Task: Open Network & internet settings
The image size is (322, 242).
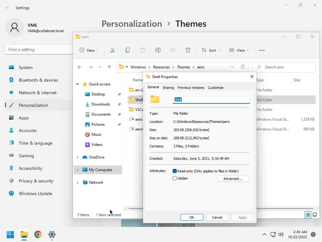Action: tap(38, 93)
